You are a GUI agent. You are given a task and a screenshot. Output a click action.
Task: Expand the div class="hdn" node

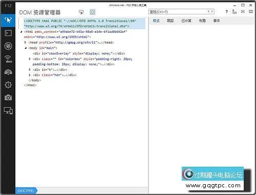coord(30,75)
